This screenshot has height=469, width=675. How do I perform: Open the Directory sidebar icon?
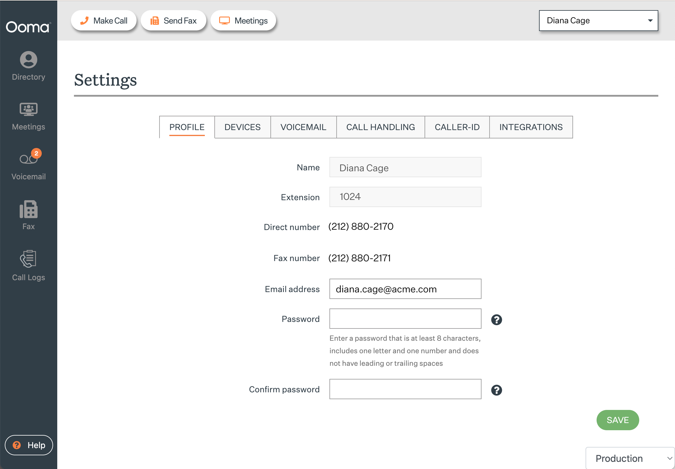(29, 66)
